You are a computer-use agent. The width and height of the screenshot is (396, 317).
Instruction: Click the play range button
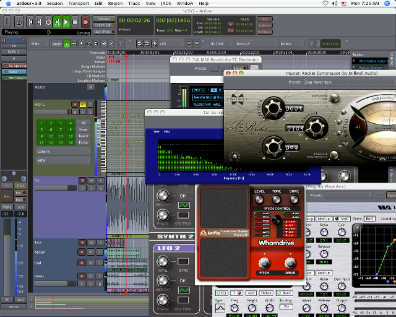(57, 22)
